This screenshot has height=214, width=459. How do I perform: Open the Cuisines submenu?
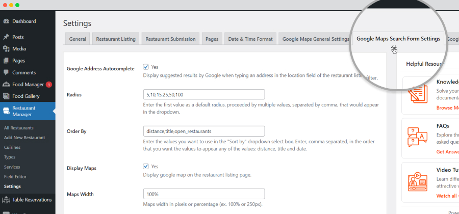[x=12, y=147]
